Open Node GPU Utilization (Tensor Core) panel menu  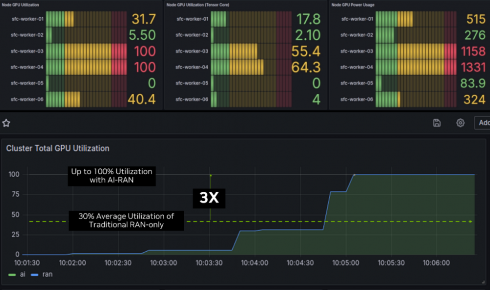pyautogui.click(x=197, y=4)
